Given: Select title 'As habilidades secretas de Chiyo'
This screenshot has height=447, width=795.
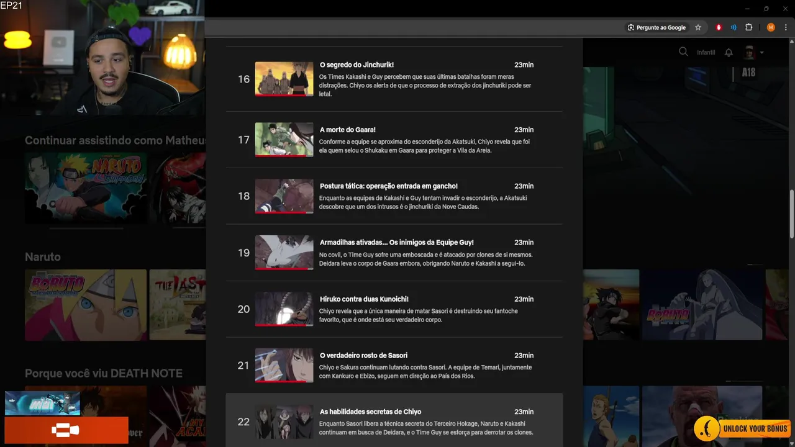Looking at the screenshot, I should tap(370, 412).
